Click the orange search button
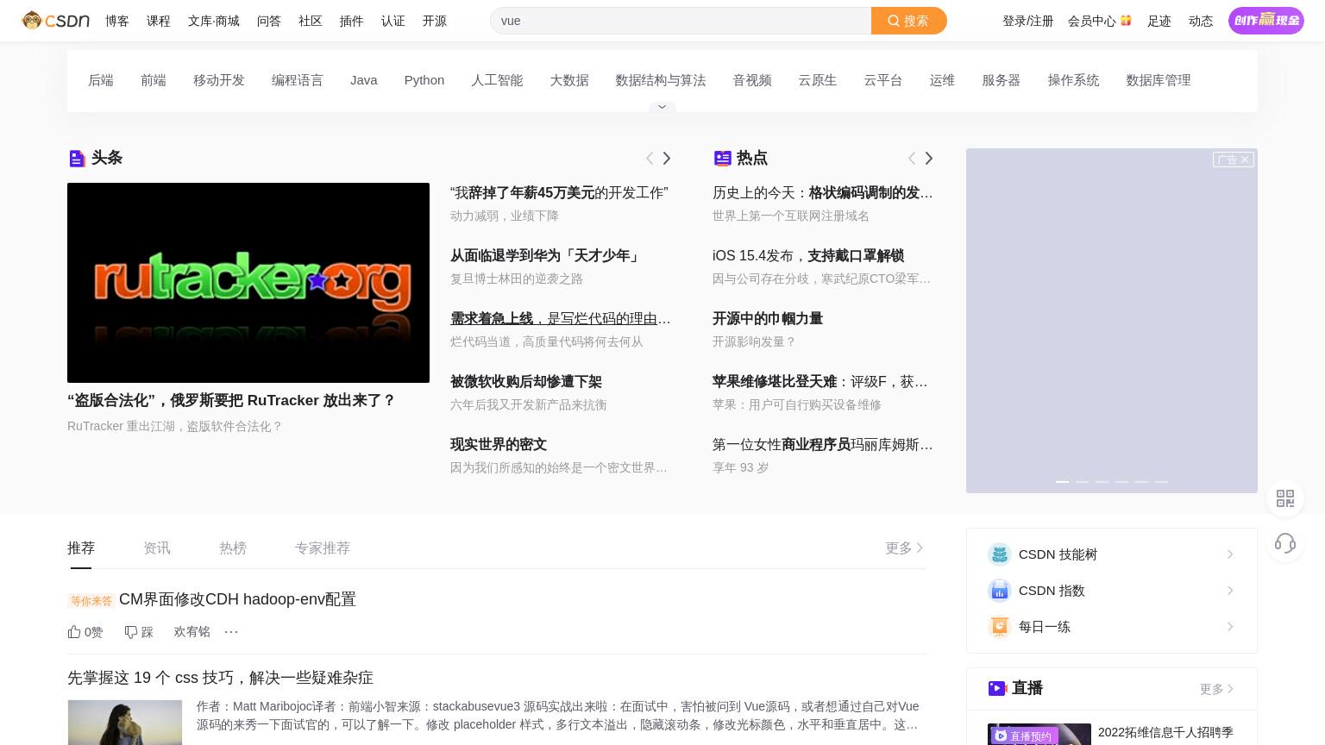The height and width of the screenshot is (745, 1325). point(908,21)
